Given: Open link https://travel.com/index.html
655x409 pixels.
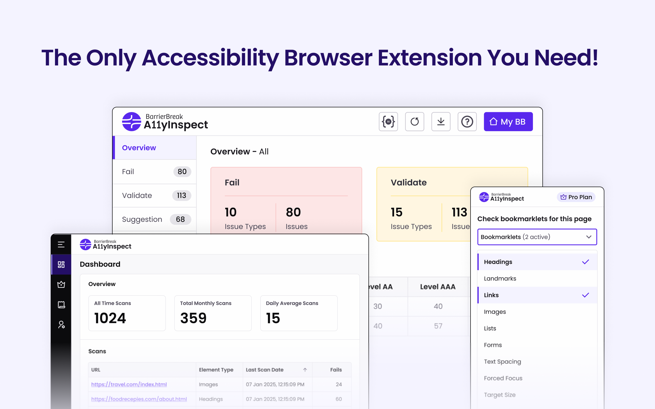Looking at the screenshot, I should click(129, 384).
